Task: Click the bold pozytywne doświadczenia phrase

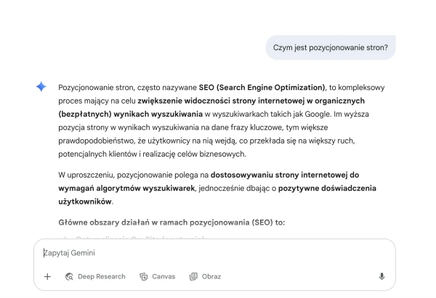Action: pyautogui.click(x=327, y=189)
